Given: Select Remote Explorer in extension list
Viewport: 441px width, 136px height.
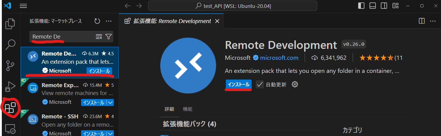Looking at the screenshot, I should pyautogui.click(x=70, y=93).
